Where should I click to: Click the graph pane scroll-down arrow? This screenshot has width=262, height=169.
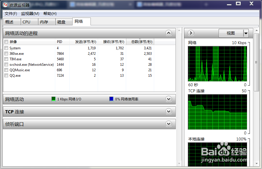(x=256, y=164)
